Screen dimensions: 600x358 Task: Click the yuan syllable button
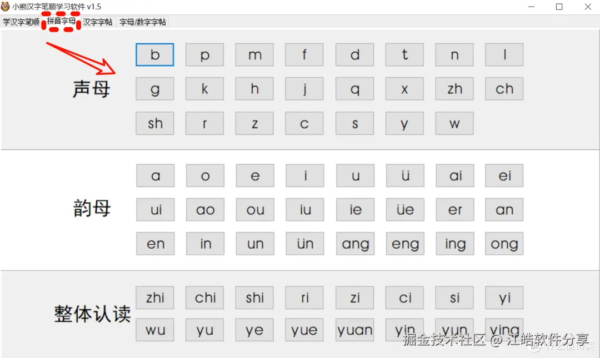point(354,330)
